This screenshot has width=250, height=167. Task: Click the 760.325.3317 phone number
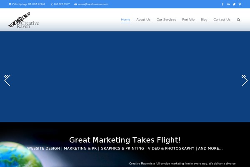click(x=62, y=4)
